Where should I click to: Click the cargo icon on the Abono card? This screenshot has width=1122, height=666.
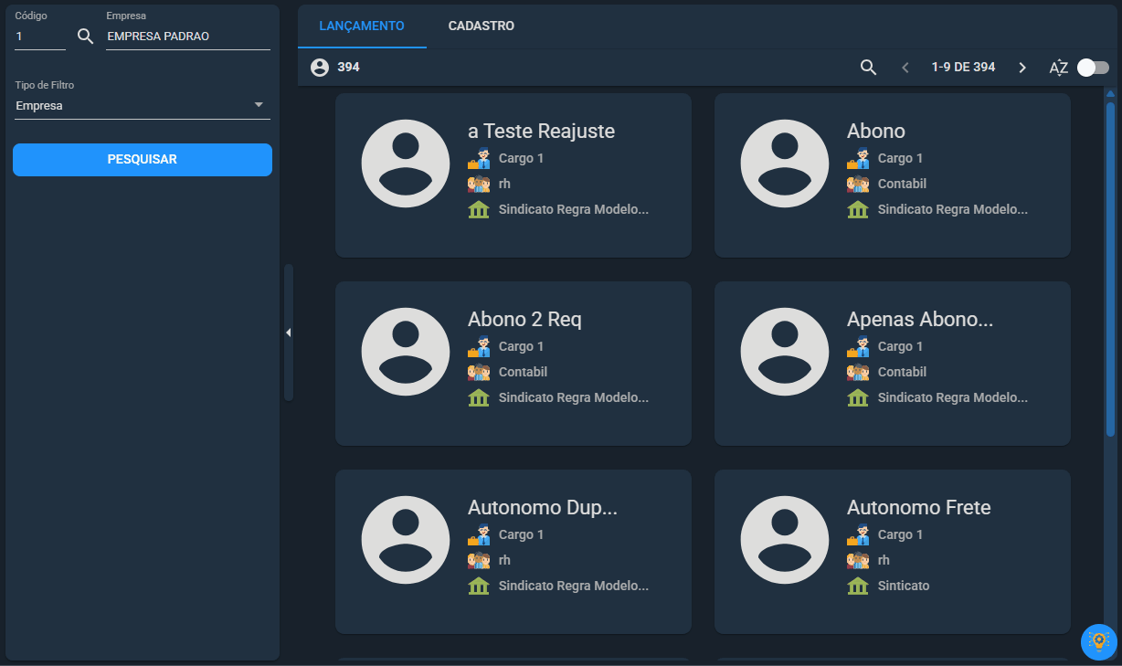point(858,159)
